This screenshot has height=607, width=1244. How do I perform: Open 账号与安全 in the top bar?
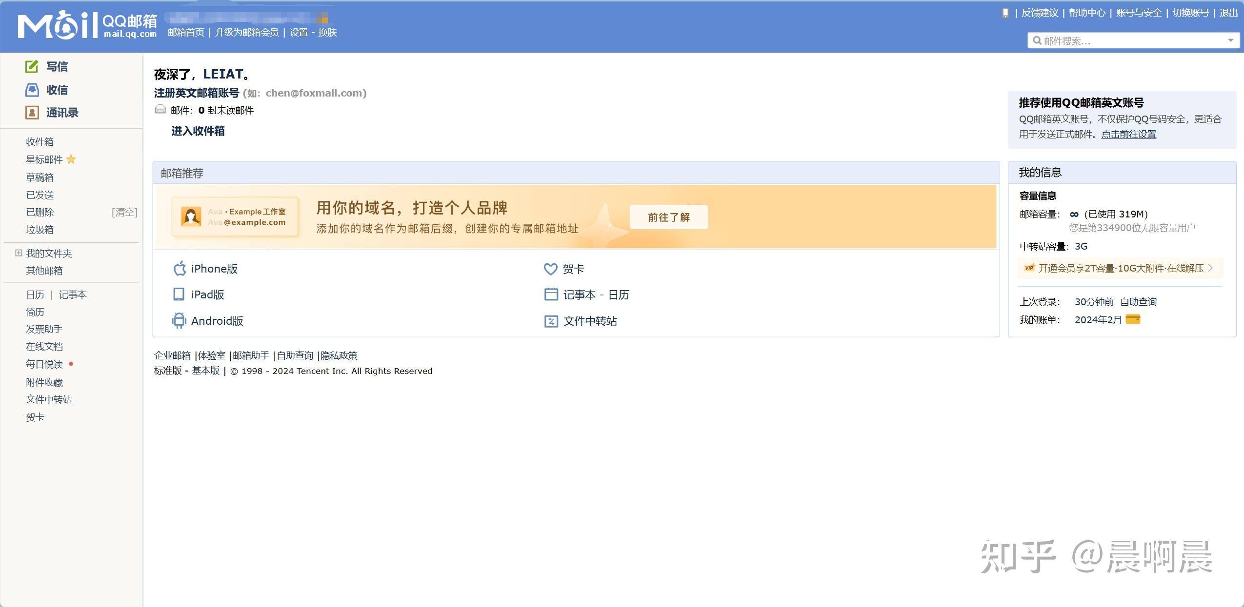pyautogui.click(x=1139, y=13)
